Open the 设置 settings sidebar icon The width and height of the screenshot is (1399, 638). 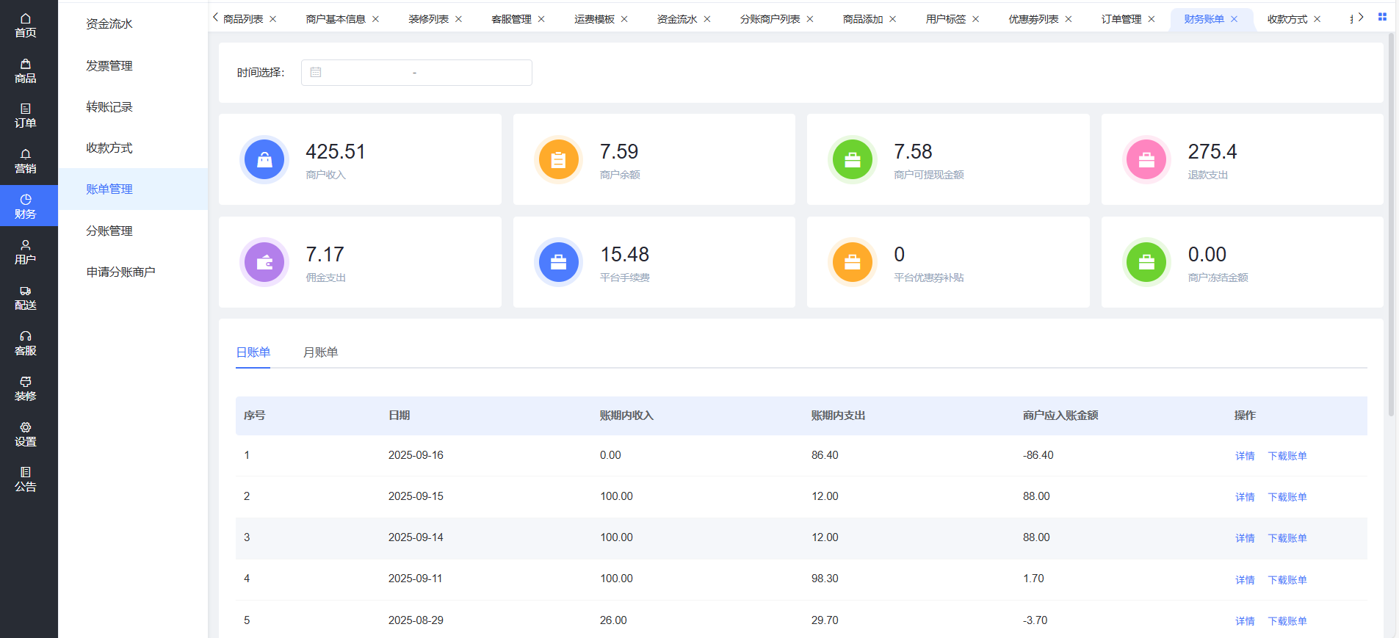click(26, 434)
